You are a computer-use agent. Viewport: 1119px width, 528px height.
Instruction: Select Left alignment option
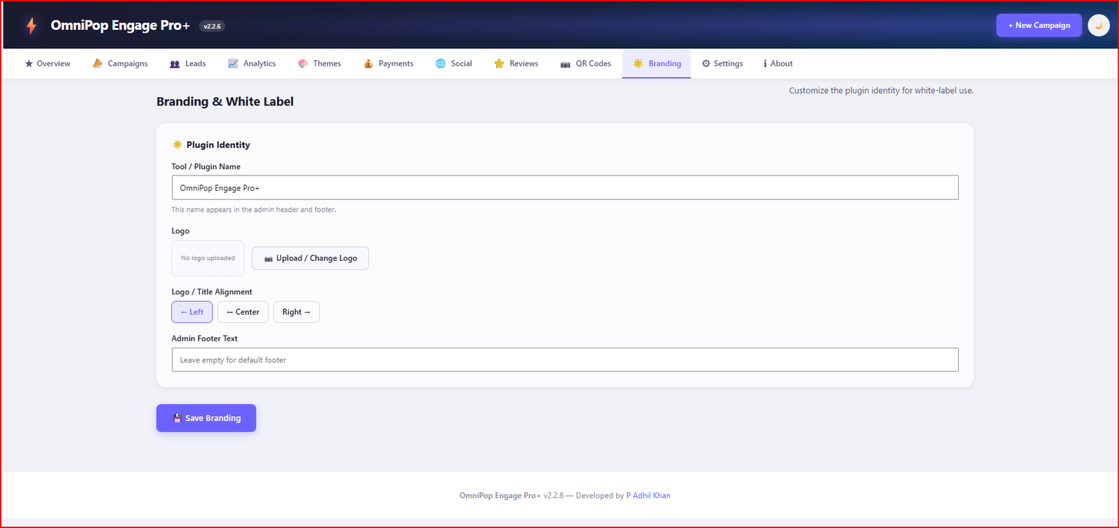click(x=192, y=312)
